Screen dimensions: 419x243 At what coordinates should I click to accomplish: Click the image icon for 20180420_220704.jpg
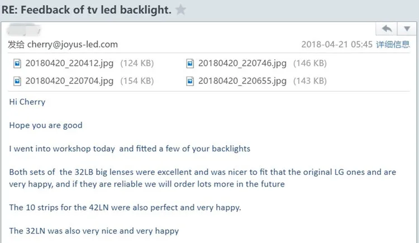point(17,82)
